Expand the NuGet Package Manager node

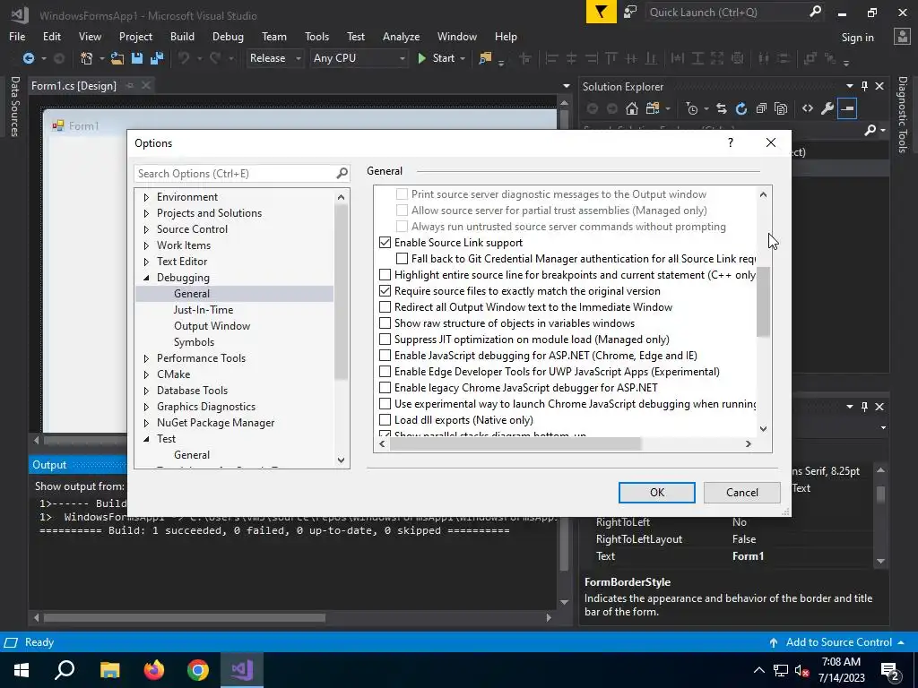point(146,423)
